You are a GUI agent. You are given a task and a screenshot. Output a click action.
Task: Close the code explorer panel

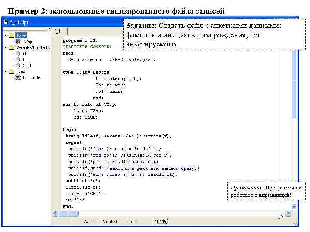click(48, 30)
